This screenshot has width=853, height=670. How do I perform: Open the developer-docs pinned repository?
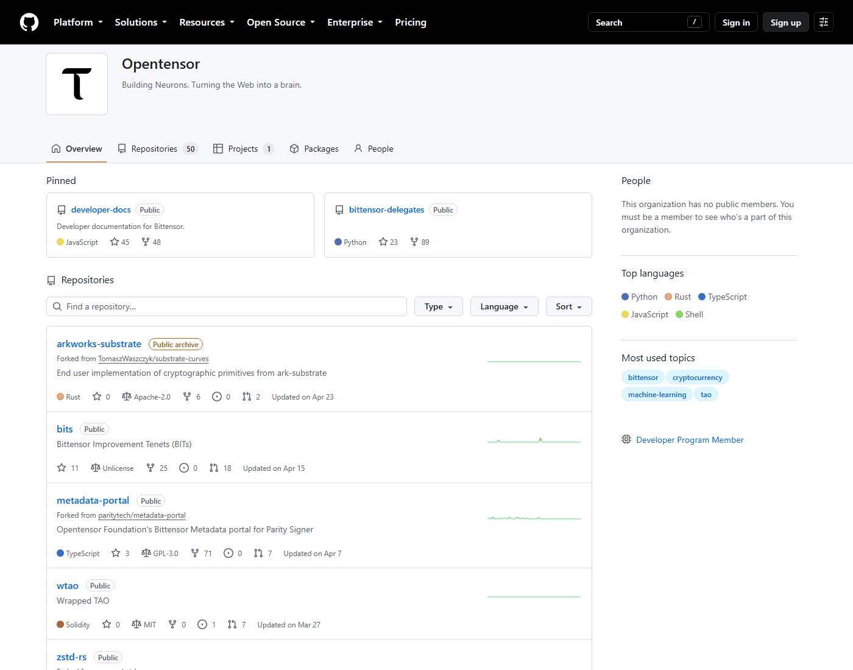(101, 210)
